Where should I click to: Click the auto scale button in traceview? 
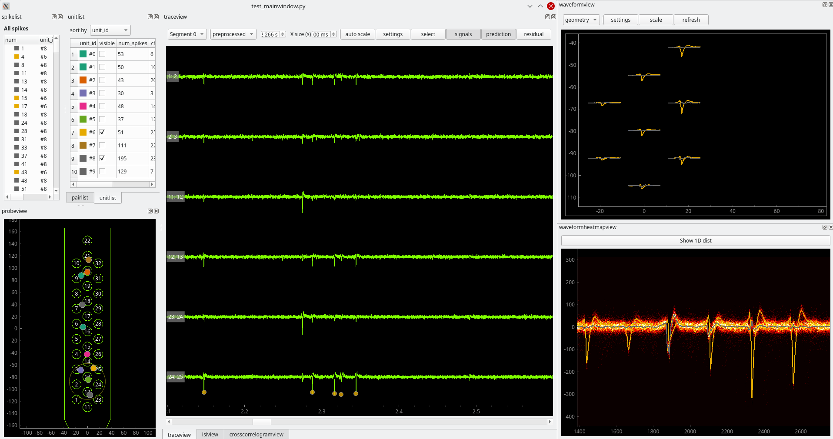point(357,34)
